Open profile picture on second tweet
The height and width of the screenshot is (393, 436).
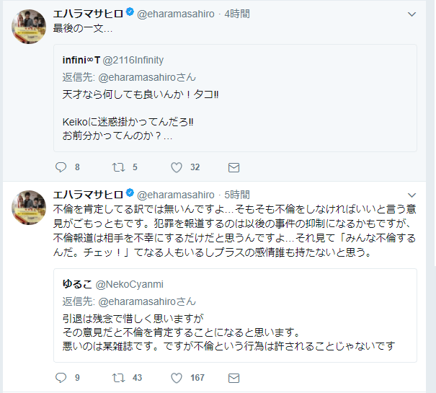pos(30,208)
